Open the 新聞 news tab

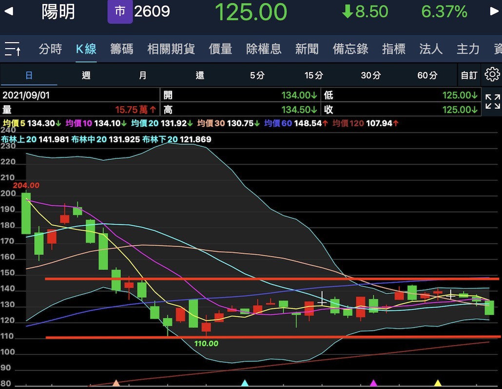pos(307,49)
